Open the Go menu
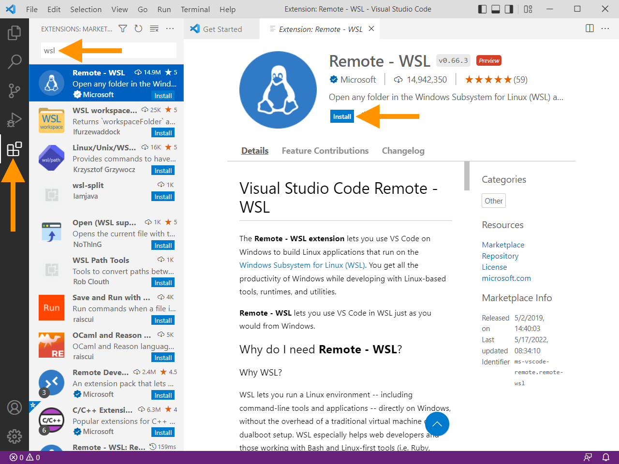The height and width of the screenshot is (464, 619). 143,9
